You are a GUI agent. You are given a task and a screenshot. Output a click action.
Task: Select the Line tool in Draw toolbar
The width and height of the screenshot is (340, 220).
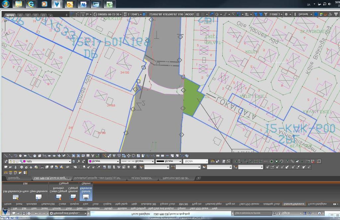tap(6, 155)
